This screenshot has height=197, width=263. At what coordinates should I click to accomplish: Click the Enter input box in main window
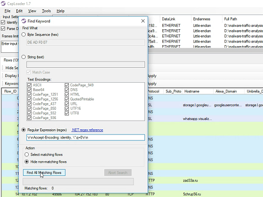tap(10, 47)
